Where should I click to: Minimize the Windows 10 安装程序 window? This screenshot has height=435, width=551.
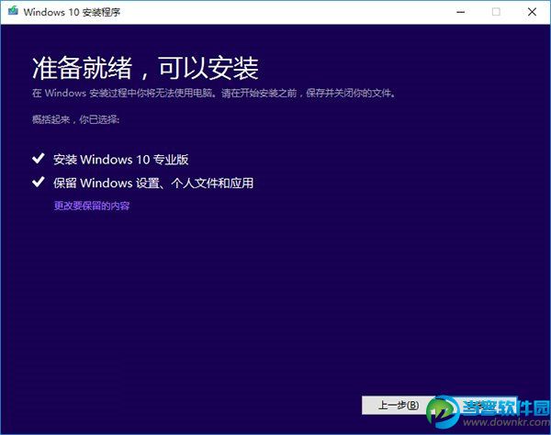pos(461,12)
